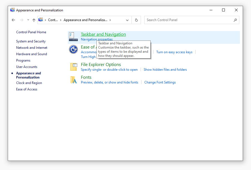The height and width of the screenshot is (170, 251).
Task: Expand chevron after Appearance and Personaliza... breadcrumb
Action: pos(110,20)
